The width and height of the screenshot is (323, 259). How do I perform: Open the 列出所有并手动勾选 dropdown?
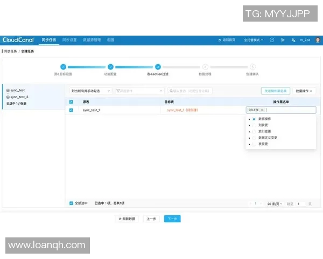point(90,91)
